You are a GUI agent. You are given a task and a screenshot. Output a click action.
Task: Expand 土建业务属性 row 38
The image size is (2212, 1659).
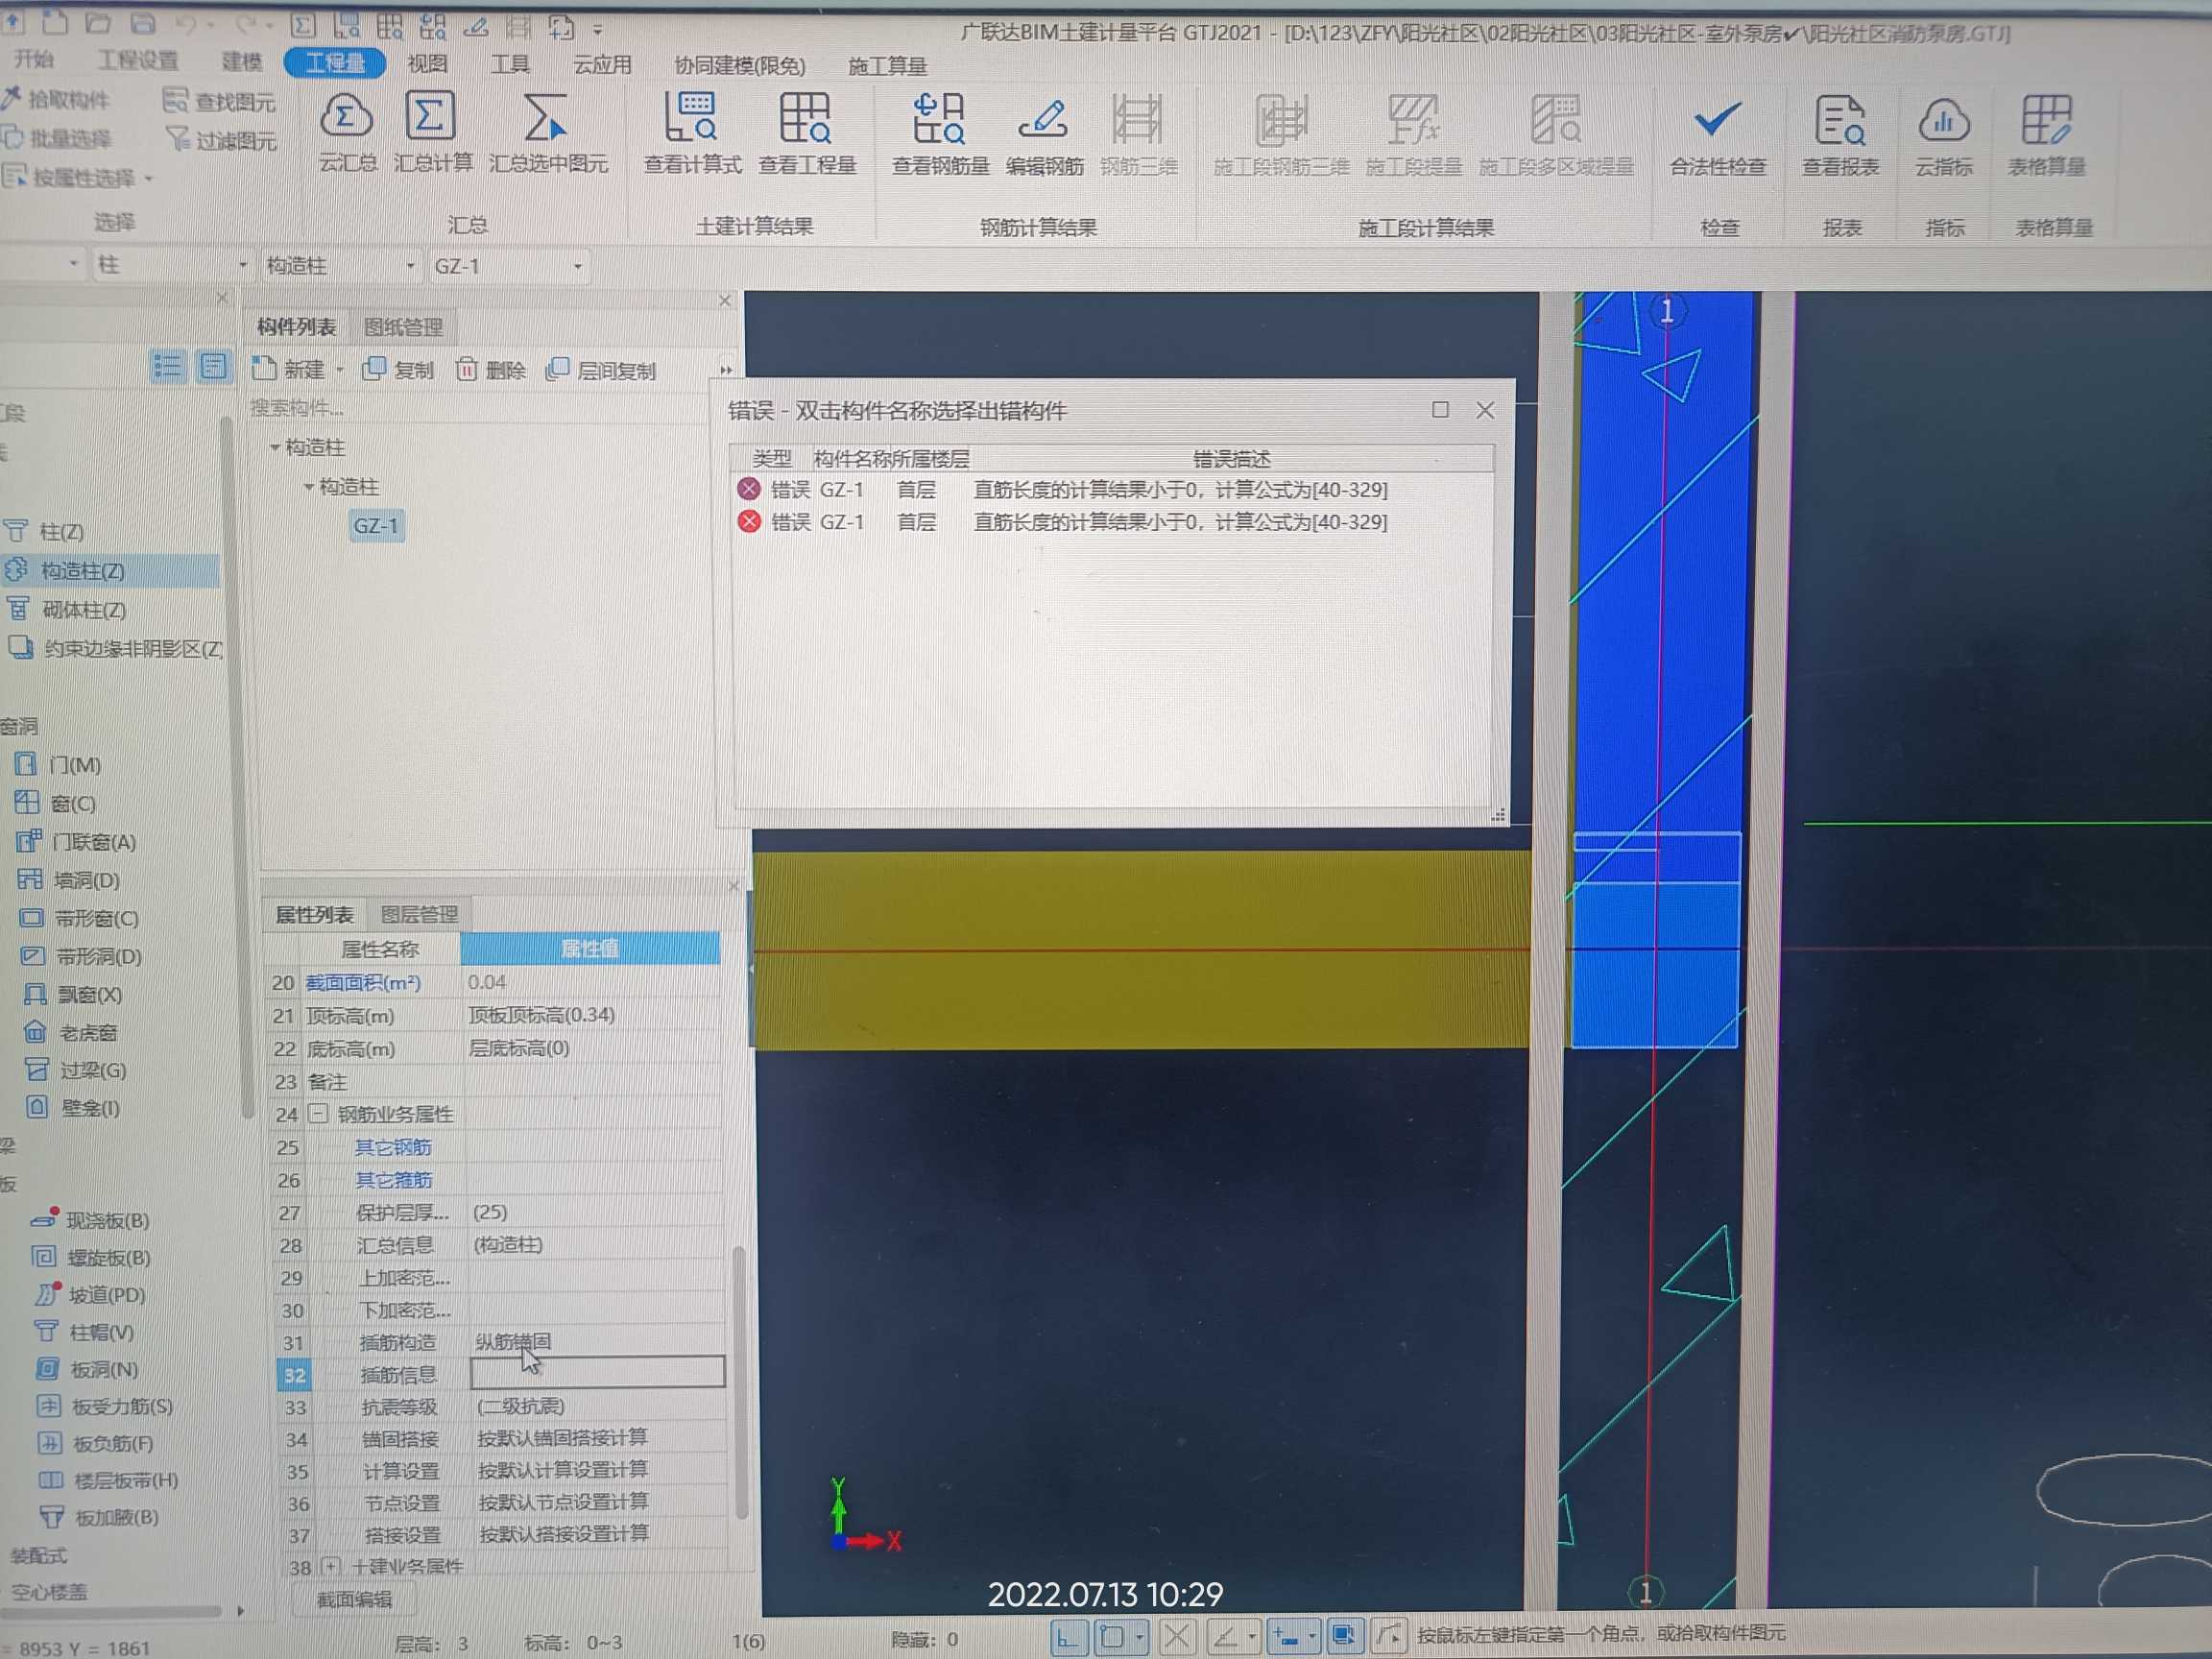[331, 1566]
